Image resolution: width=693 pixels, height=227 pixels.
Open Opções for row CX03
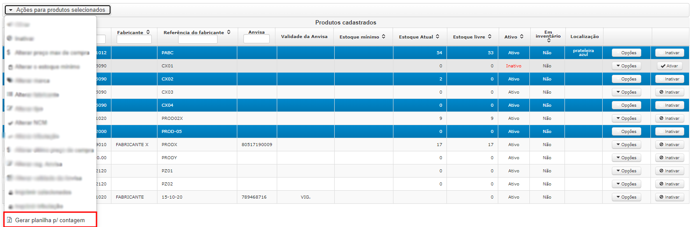coord(626,92)
